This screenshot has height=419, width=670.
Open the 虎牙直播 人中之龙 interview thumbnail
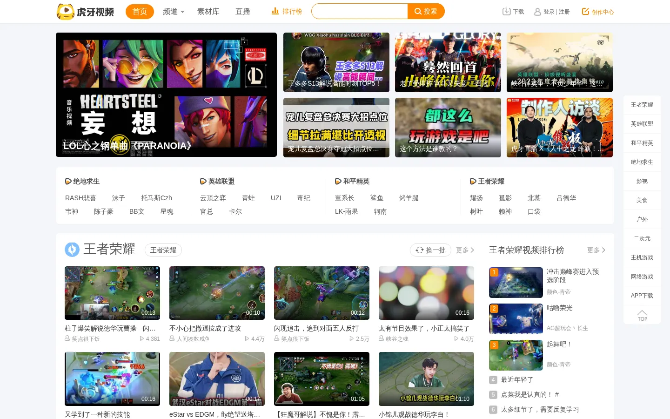560,128
